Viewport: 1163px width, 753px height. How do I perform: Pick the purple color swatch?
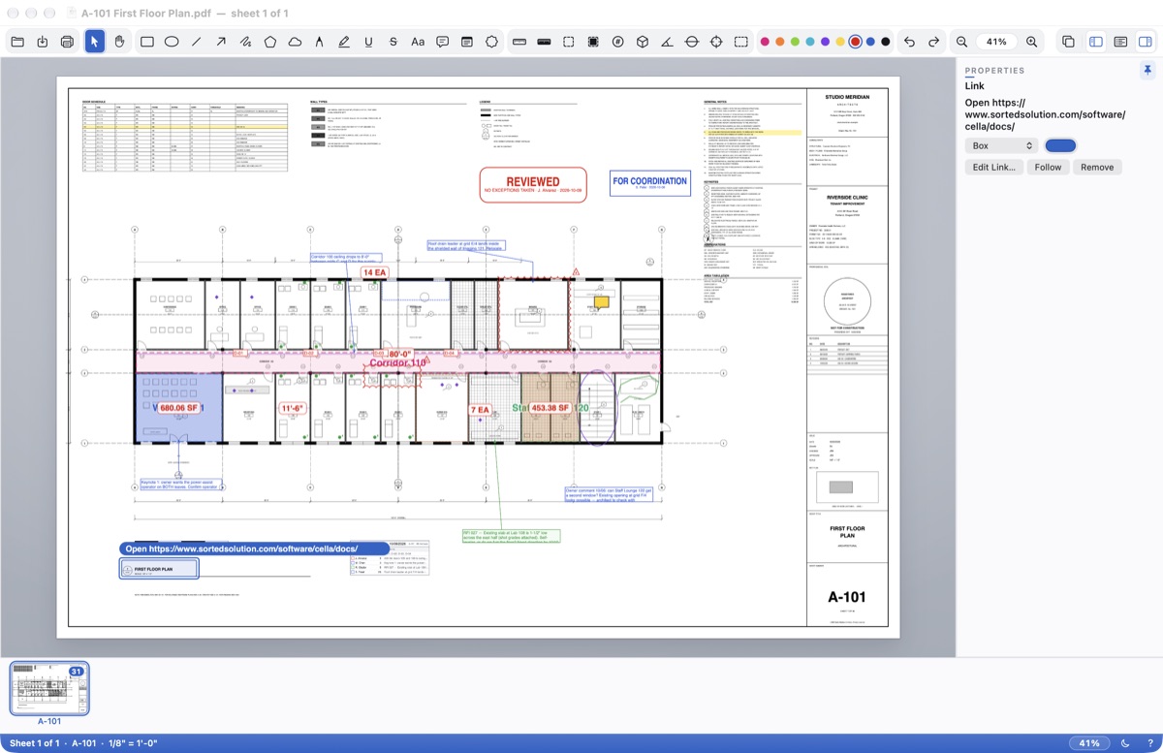[x=825, y=42]
